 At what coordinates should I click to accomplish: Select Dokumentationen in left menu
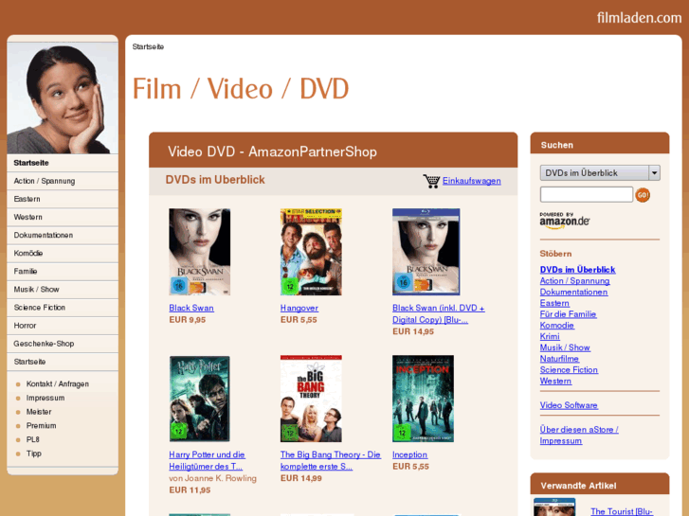[x=63, y=235]
